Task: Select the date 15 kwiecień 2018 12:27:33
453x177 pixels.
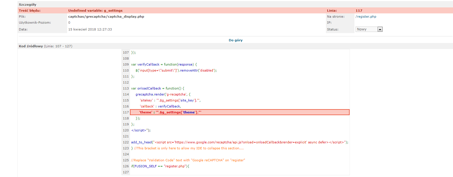Action: click(x=90, y=29)
